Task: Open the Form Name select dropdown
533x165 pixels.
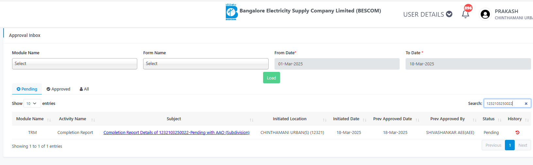Action: (x=206, y=64)
